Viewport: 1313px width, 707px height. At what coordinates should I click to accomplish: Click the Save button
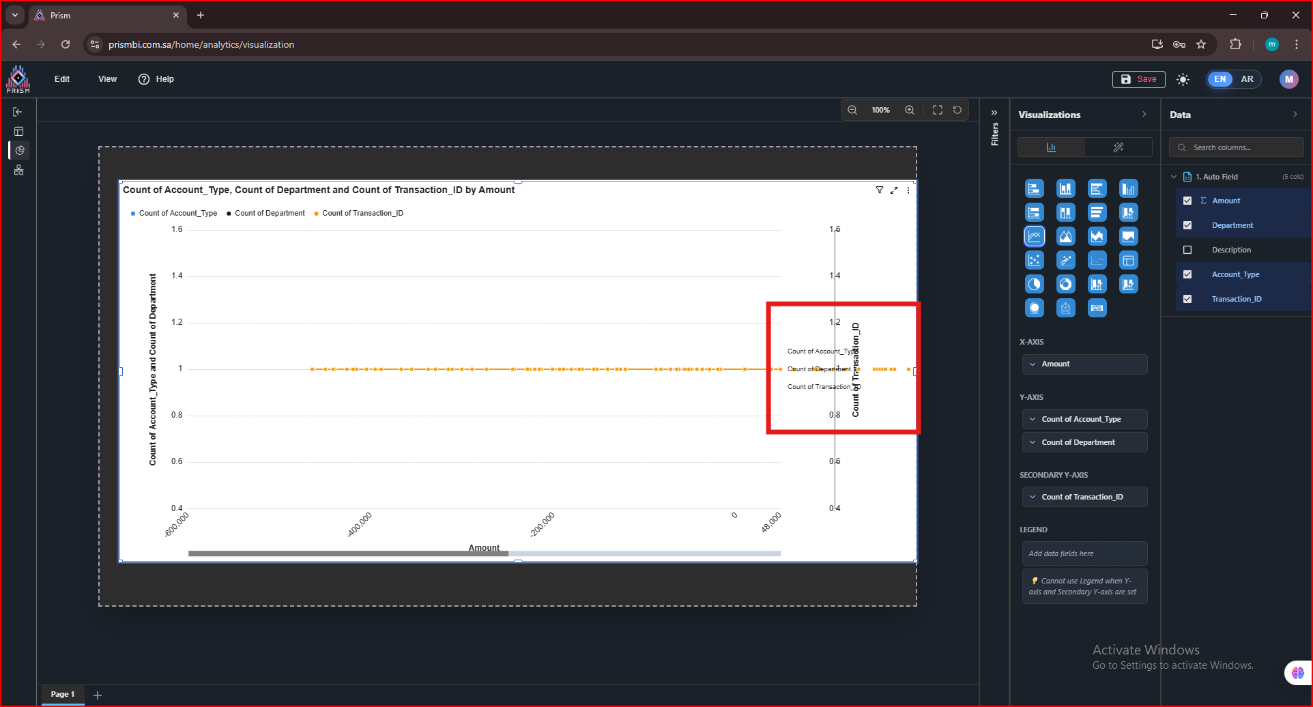coord(1138,79)
